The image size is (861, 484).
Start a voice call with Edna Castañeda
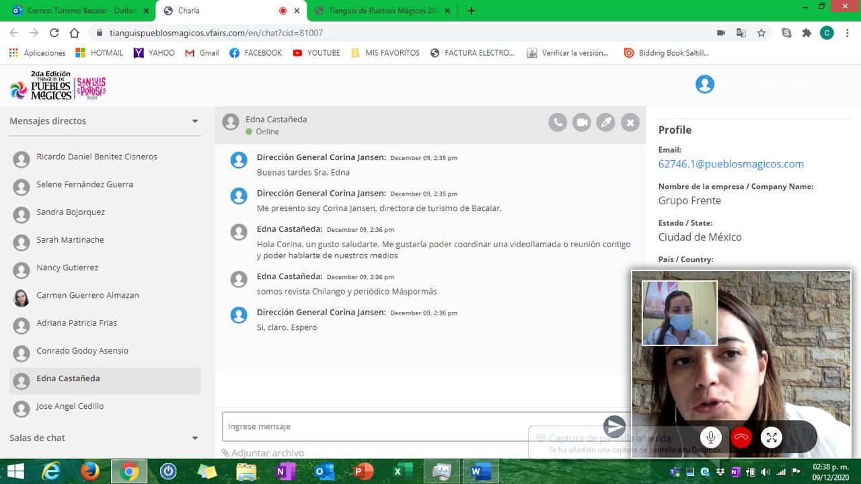pyautogui.click(x=558, y=122)
